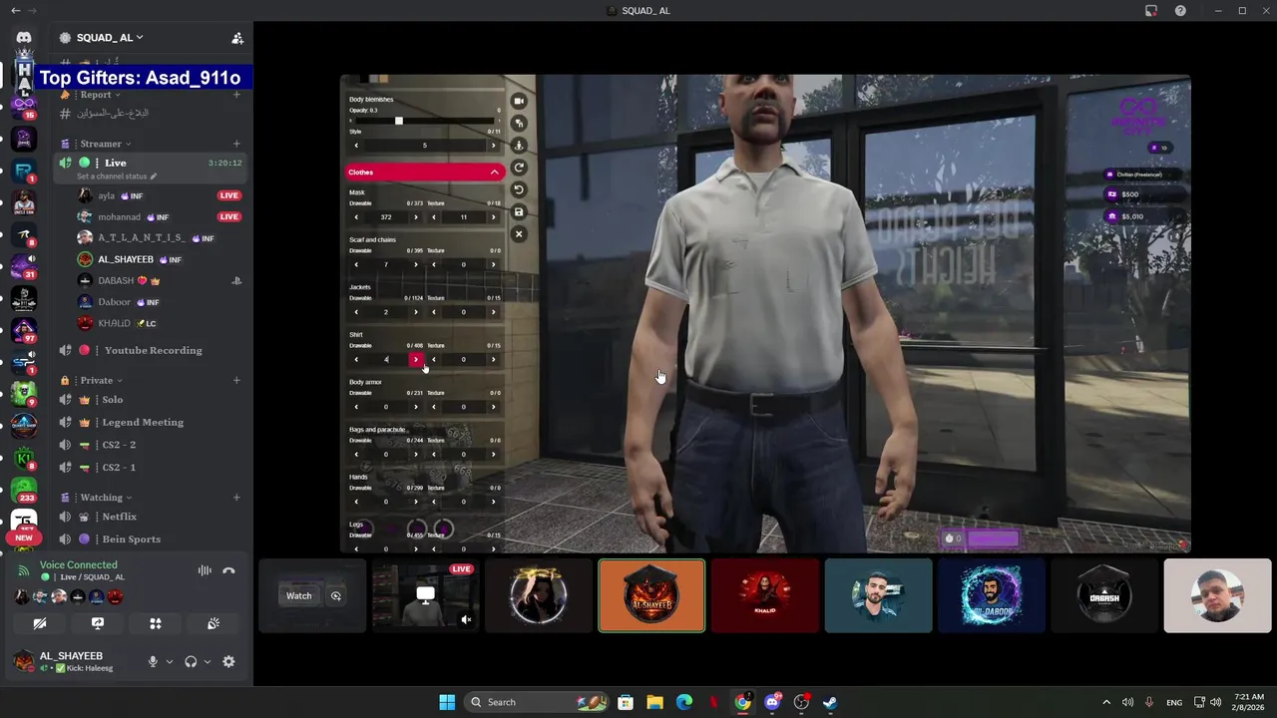This screenshot has height=718, width=1277.
Task: Open SQUAD_ AL server dropdown menu
Action: tap(110, 37)
